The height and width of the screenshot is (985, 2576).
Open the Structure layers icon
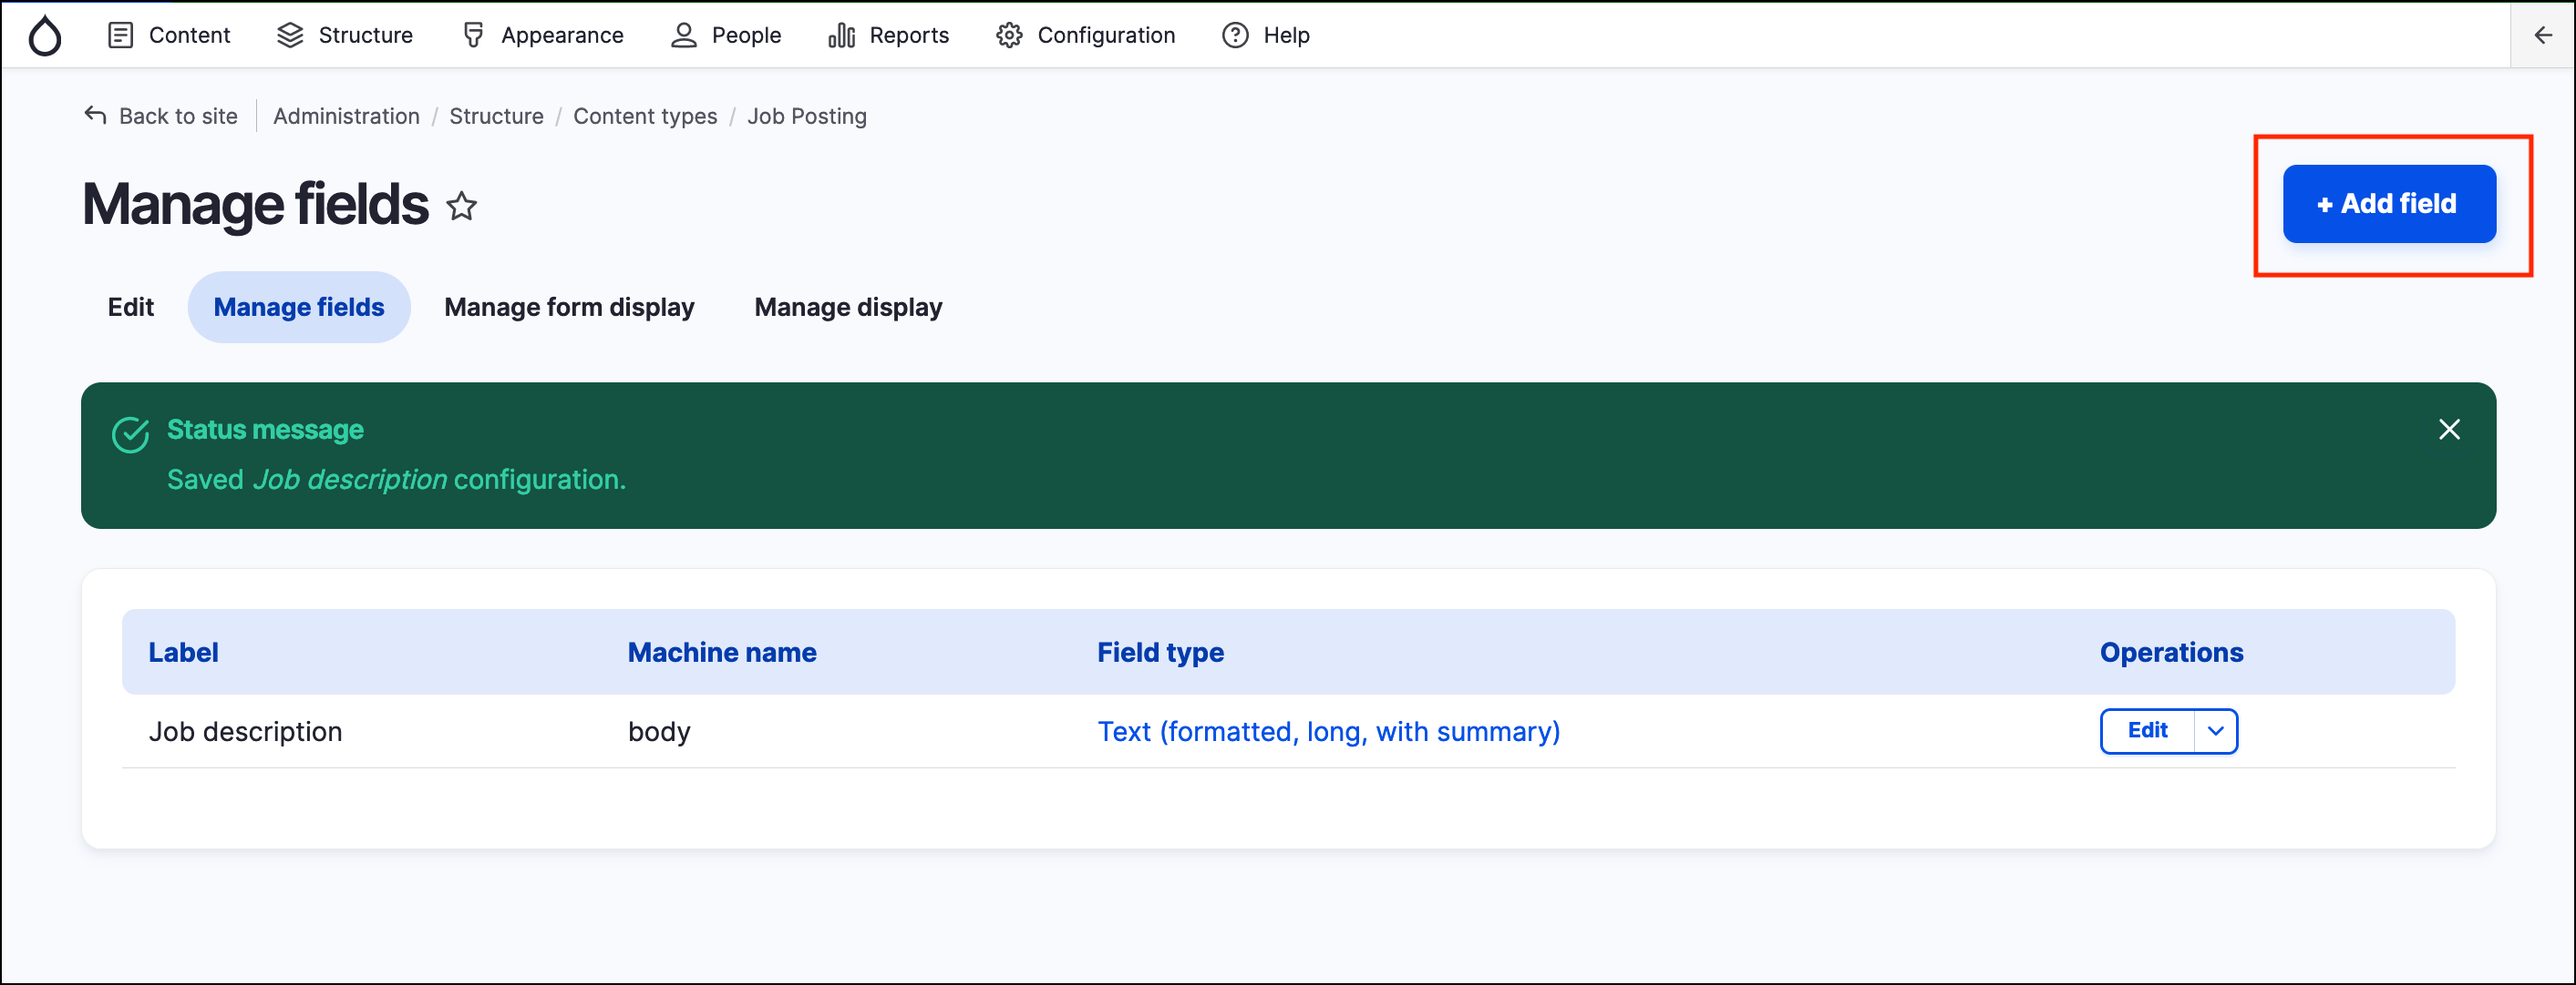(x=290, y=35)
